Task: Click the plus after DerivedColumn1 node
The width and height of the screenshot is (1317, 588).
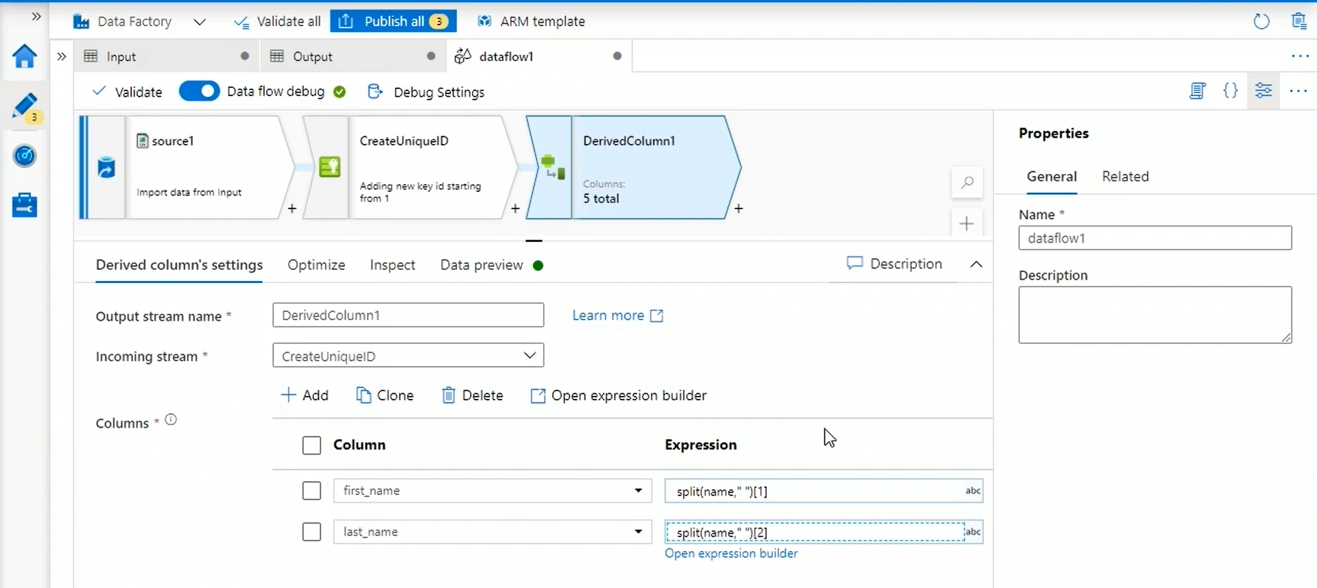Action: [738, 208]
